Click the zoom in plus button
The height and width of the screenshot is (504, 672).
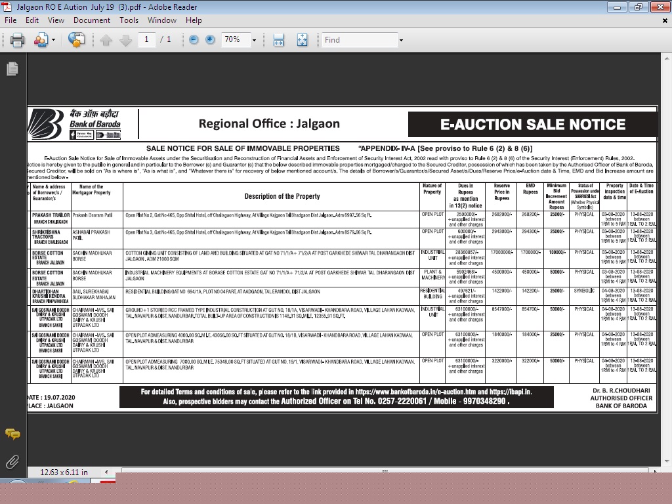click(x=210, y=40)
